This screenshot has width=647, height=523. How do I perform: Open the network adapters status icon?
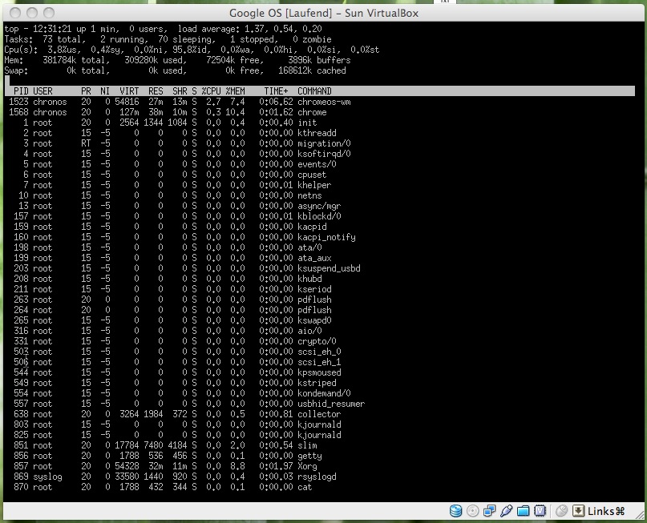489,511
